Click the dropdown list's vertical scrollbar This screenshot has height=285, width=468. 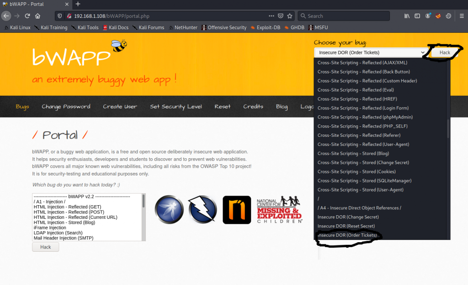click(x=448, y=128)
